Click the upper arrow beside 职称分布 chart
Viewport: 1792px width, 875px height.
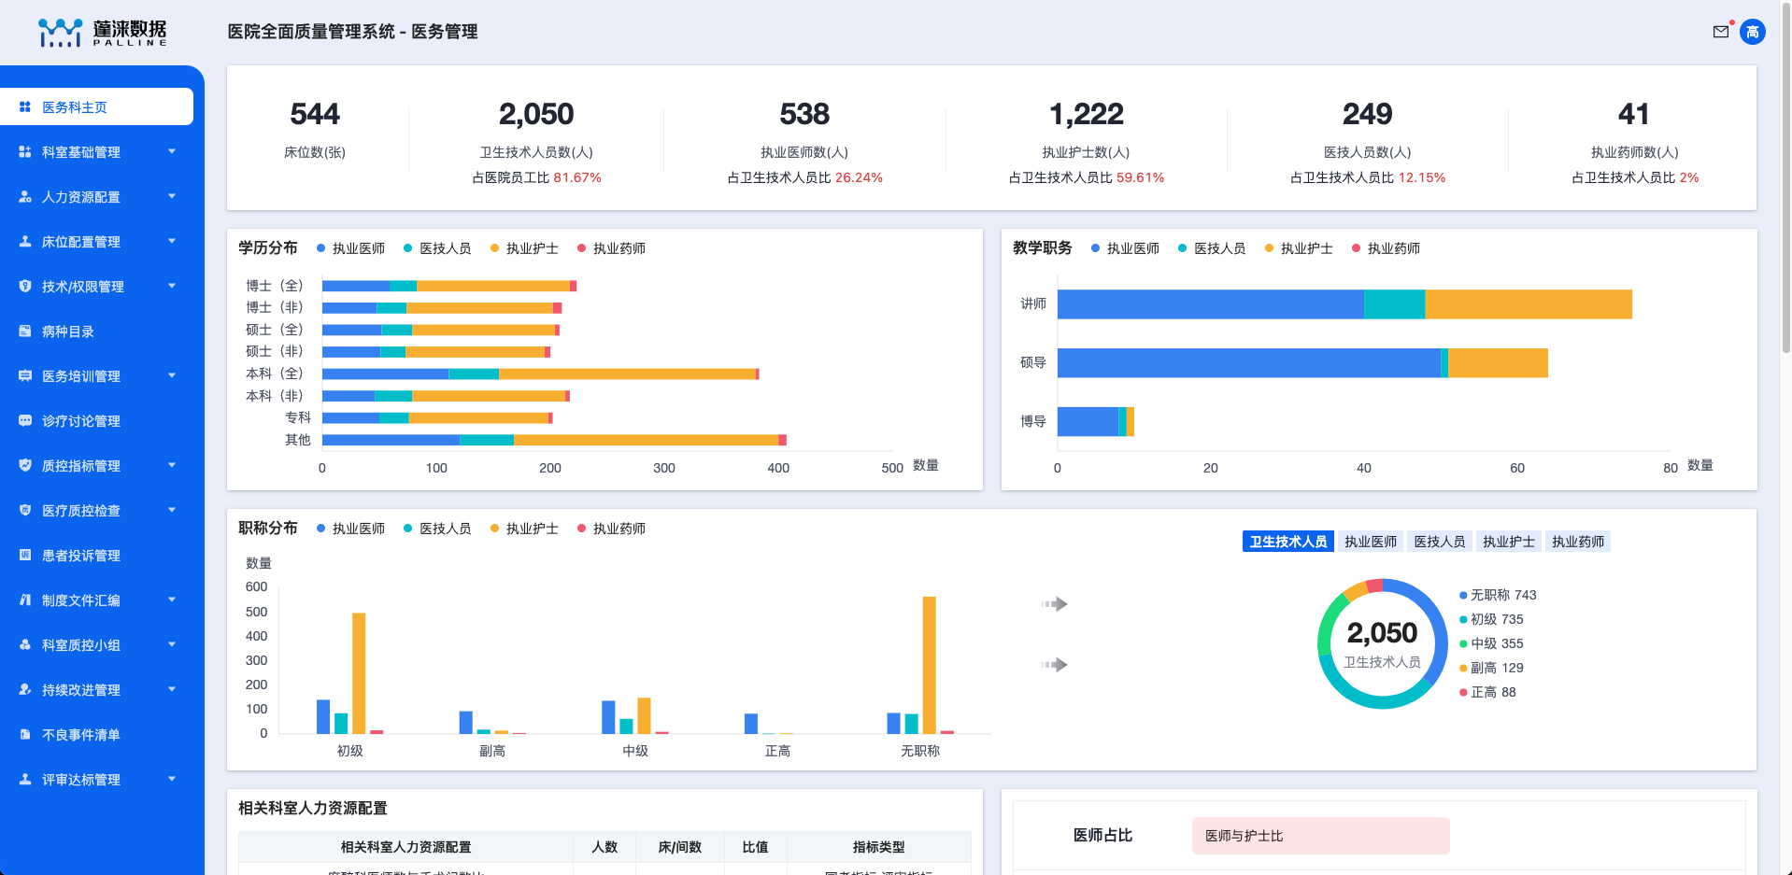pos(1055,604)
